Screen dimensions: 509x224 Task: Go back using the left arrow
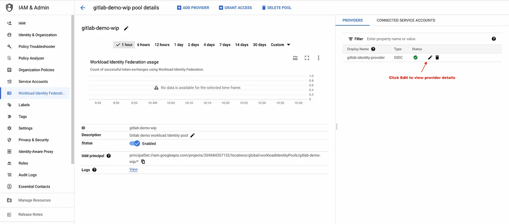click(83, 8)
